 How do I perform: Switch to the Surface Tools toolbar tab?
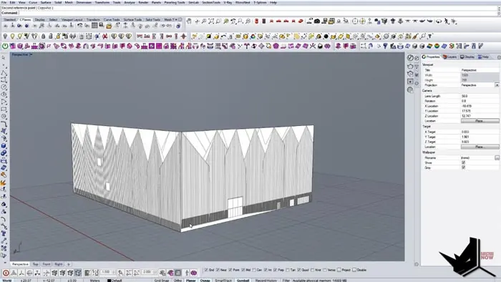click(132, 19)
